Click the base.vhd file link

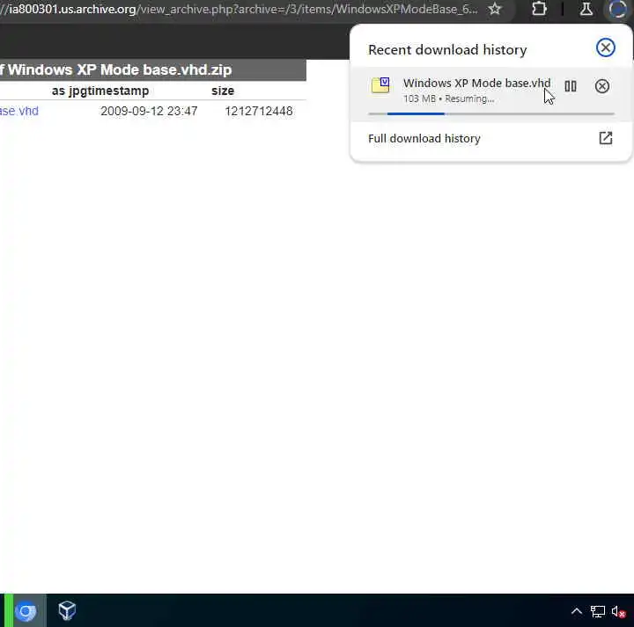pos(19,111)
